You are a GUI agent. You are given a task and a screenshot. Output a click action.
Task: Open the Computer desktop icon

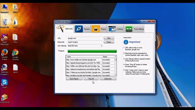(x=5, y=9)
